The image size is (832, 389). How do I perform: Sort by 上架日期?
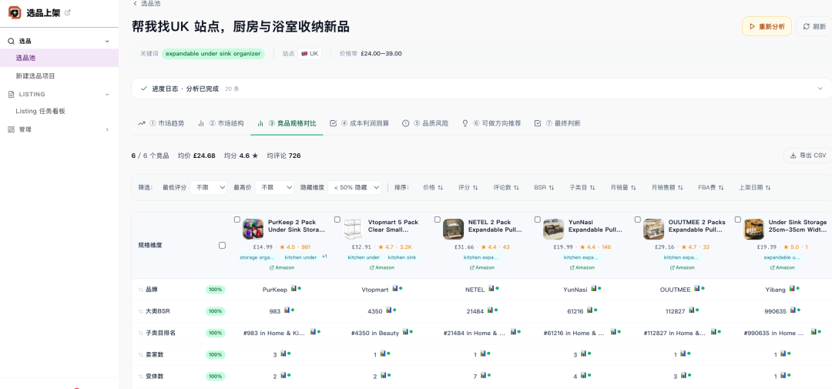(755, 187)
